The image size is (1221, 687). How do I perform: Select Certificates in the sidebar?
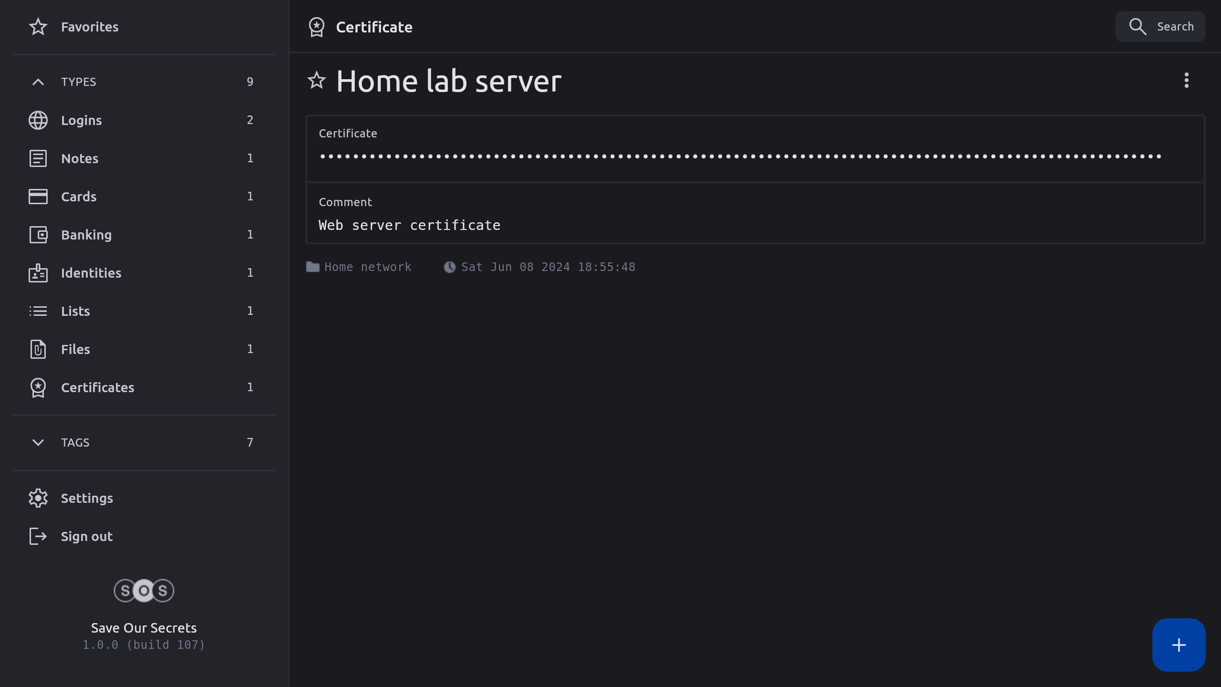pyautogui.click(x=97, y=387)
